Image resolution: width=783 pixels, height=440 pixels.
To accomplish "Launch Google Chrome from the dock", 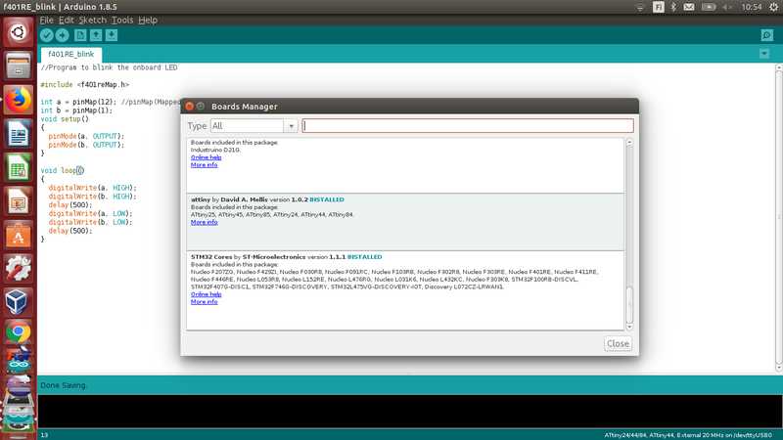I will click(x=18, y=332).
